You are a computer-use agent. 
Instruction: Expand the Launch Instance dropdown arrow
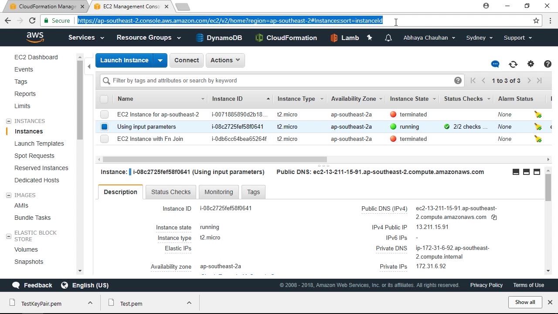160,60
